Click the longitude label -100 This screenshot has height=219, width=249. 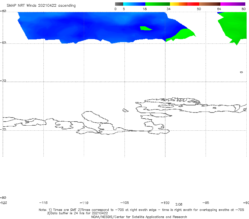[x=165, y=202]
